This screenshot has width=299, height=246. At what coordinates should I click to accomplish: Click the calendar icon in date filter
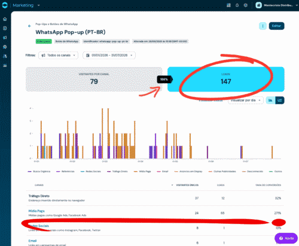87,55
